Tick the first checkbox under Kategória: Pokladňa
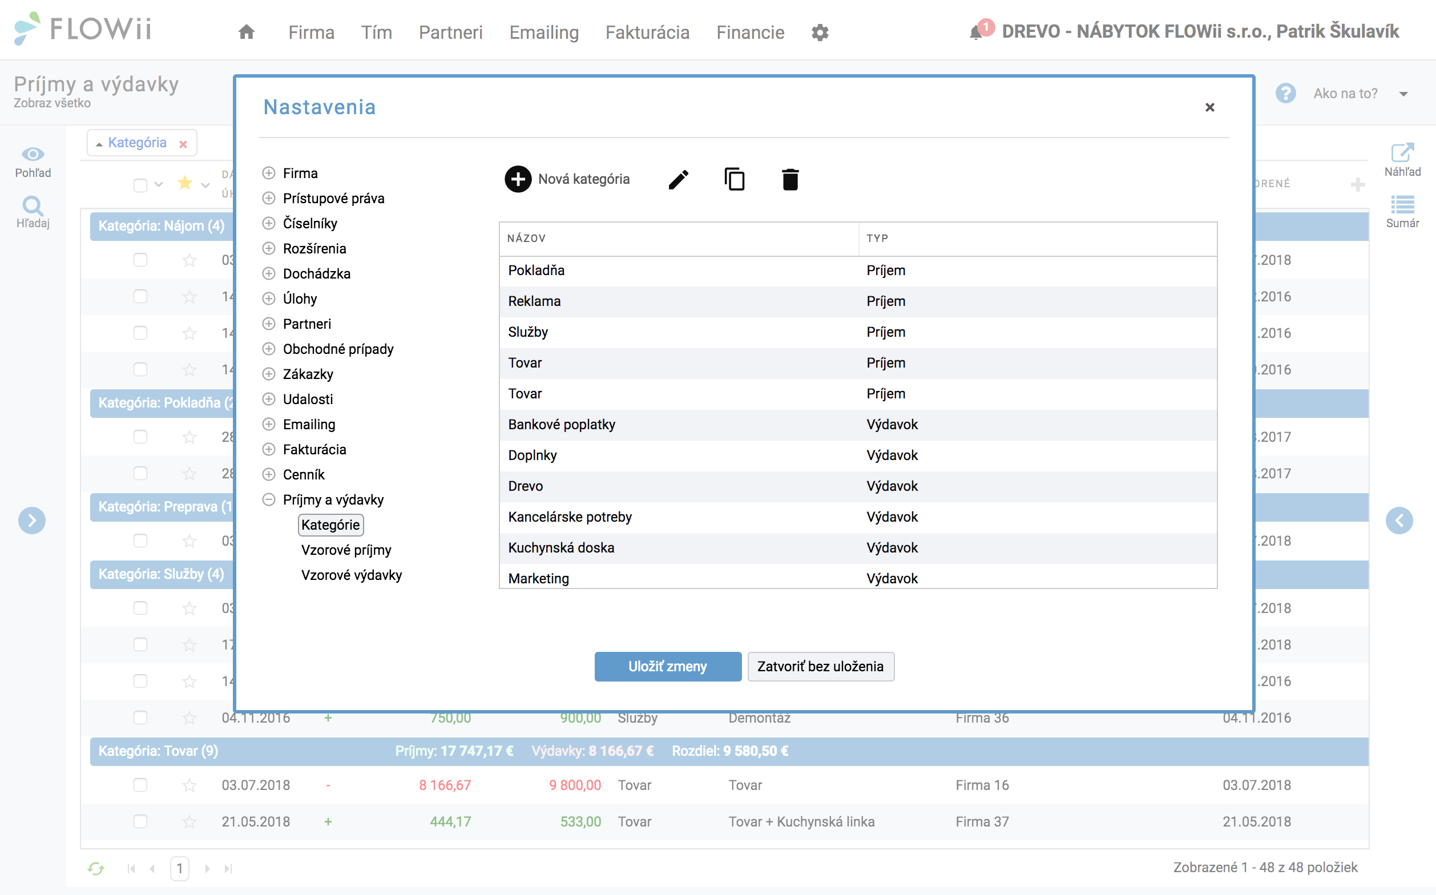1436x895 pixels. [140, 437]
